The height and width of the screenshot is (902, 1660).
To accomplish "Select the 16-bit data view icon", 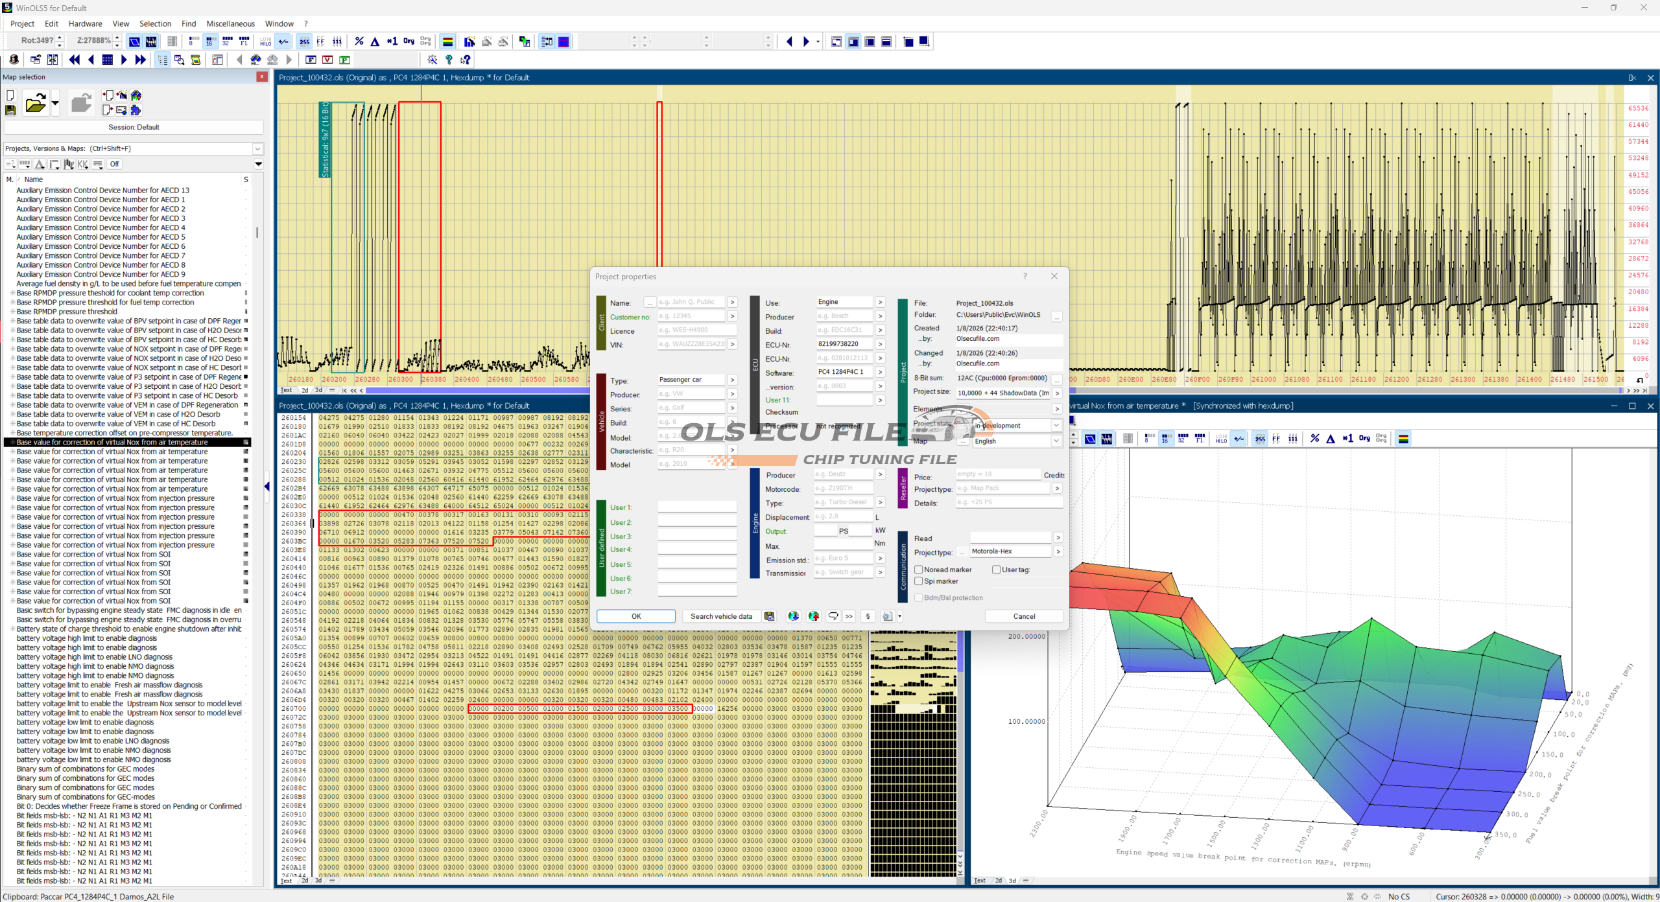I will coord(210,41).
